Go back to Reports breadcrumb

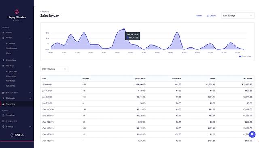click(45, 11)
